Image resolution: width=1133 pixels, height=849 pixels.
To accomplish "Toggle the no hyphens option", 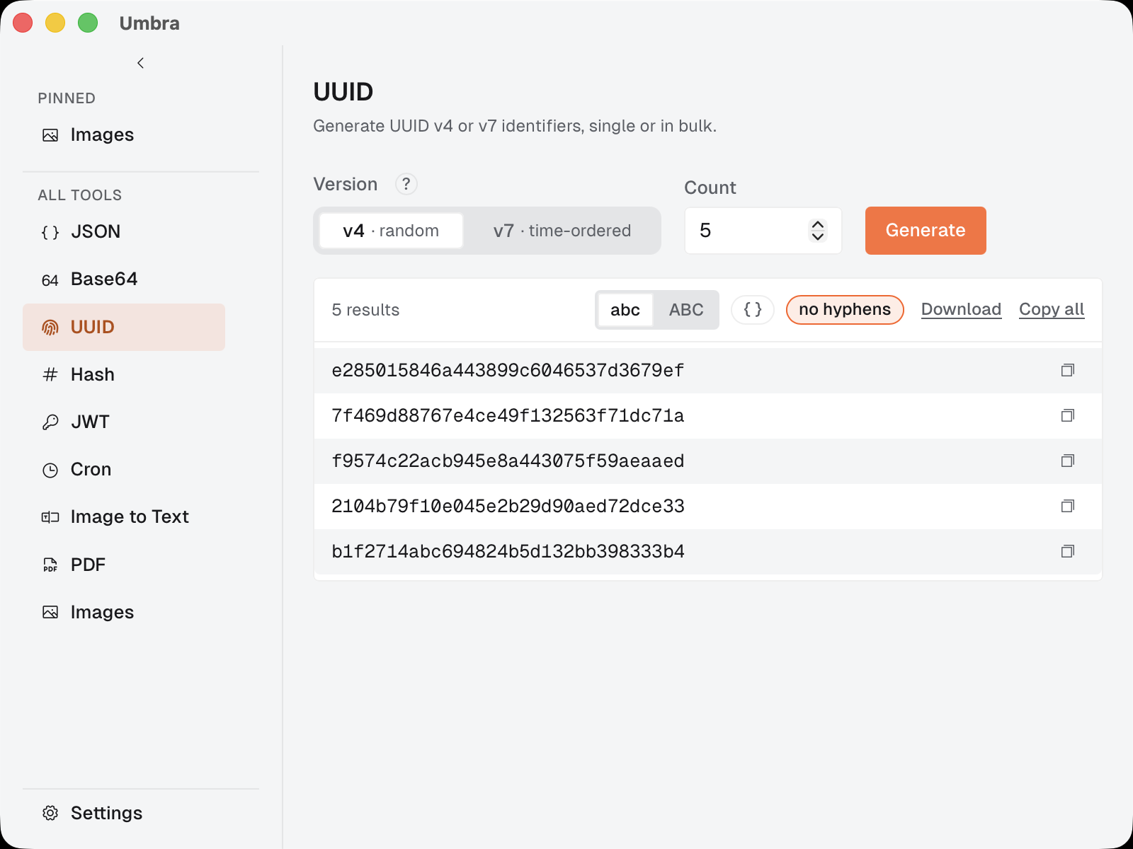I will coord(845,310).
